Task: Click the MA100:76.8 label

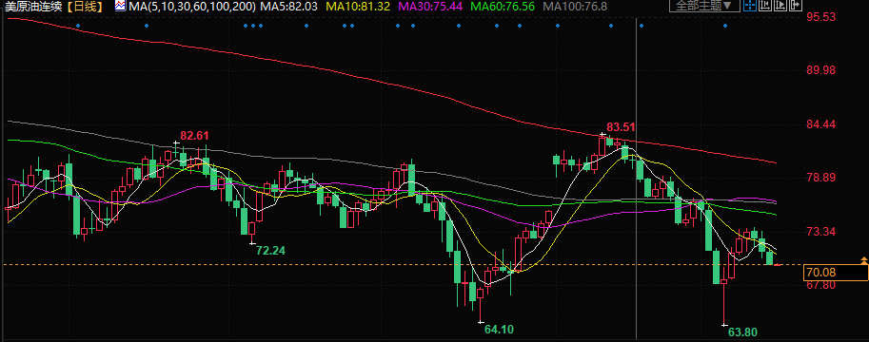Action: pyautogui.click(x=575, y=7)
